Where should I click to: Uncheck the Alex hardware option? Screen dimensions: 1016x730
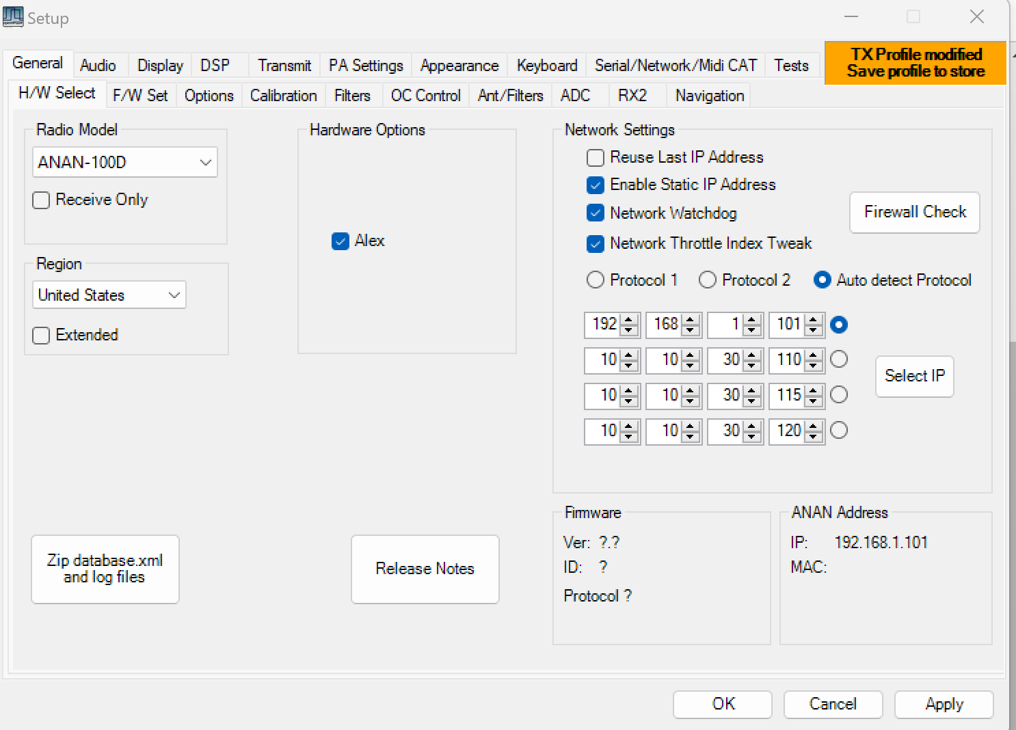(x=340, y=241)
